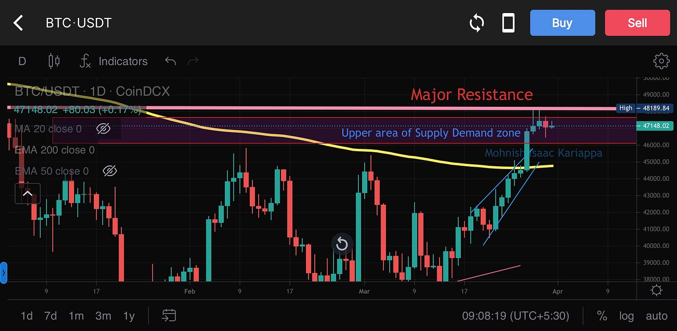Click the 09:08:19 (UTC+5:30) timezone
The height and width of the screenshot is (331, 677).
coord(515,316)
